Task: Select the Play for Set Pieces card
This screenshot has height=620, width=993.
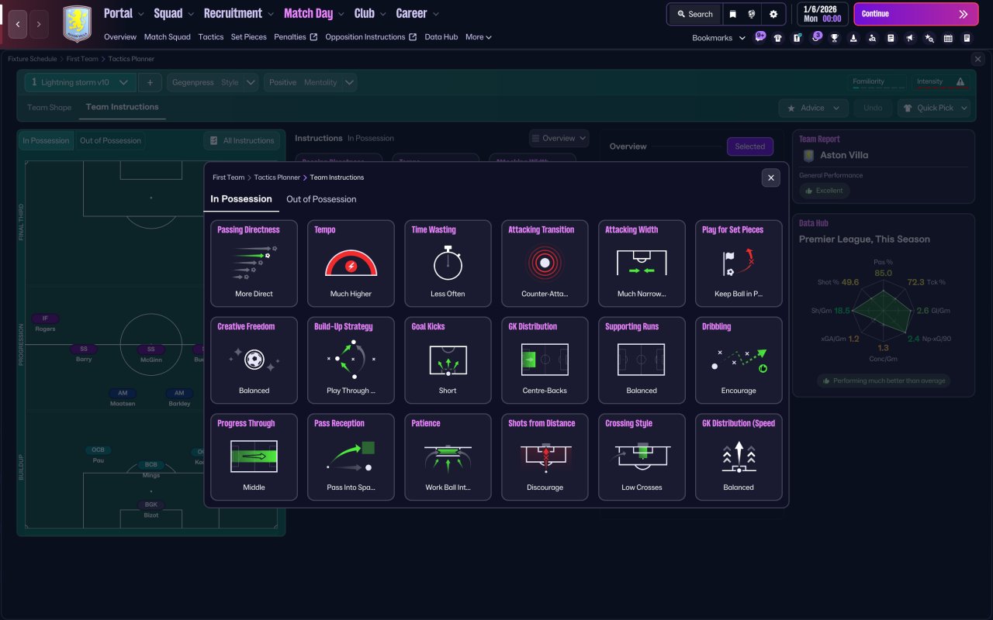Action: 739,263
